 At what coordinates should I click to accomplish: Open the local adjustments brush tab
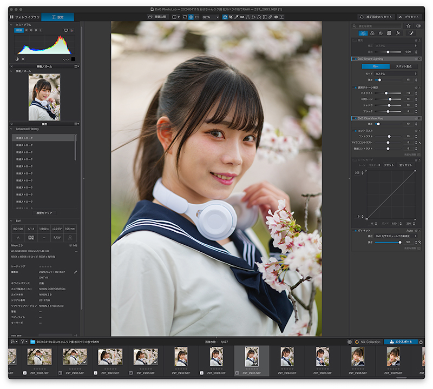[411, 33]
